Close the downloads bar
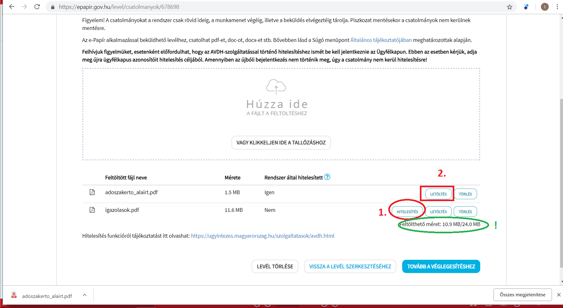The width and height of the screenshot is (563, 308). [559, 295]
